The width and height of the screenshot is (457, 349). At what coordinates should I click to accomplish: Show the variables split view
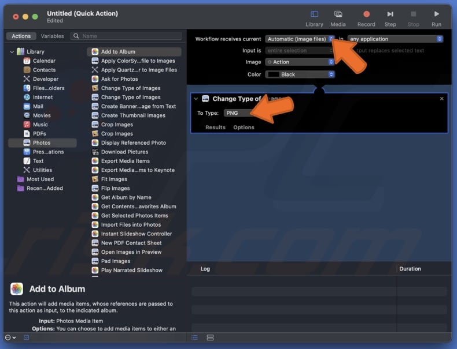click(210, 337)
